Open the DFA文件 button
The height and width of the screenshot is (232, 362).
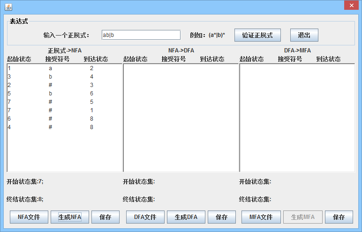pos(145,217)
